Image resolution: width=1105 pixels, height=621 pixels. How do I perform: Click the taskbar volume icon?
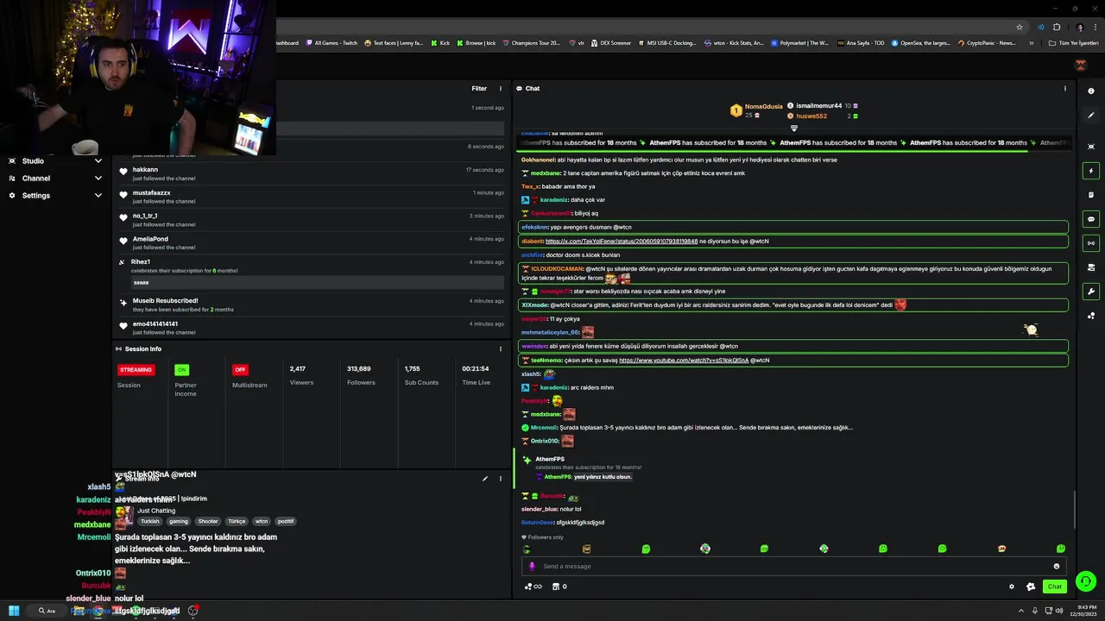pos(1060,611)
